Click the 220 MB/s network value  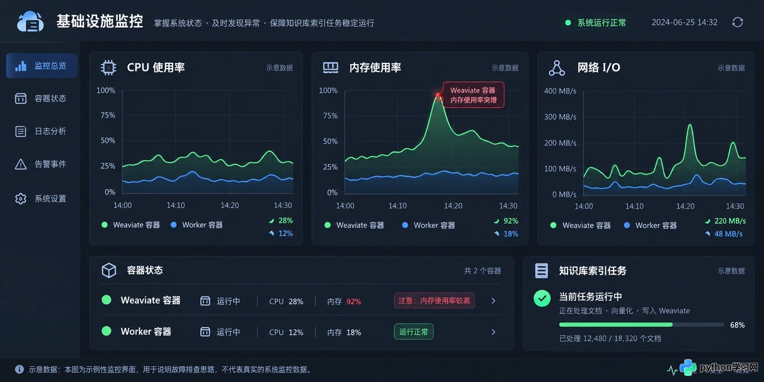pyautogui.click(x=730, y=221)
